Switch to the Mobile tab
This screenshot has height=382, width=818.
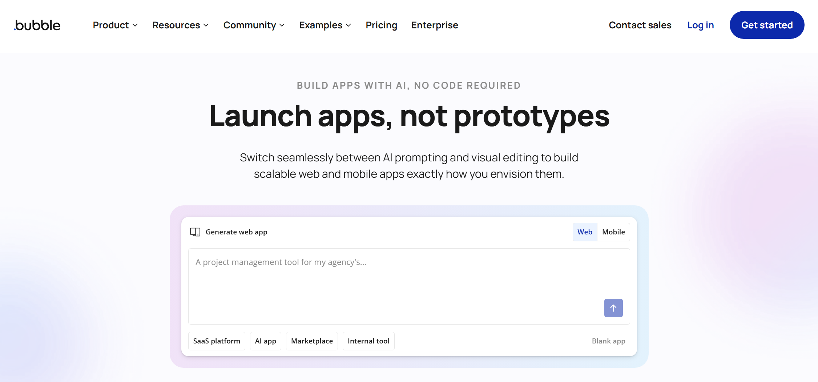613,232
